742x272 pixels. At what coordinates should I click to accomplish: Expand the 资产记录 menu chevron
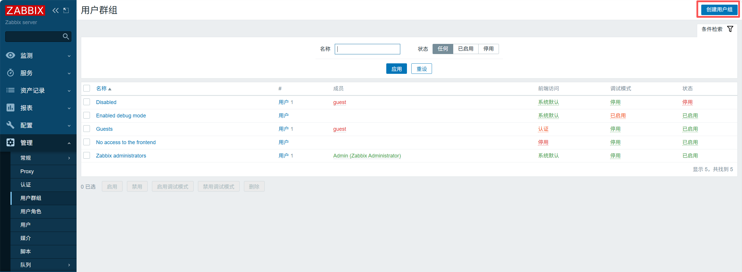69,91
